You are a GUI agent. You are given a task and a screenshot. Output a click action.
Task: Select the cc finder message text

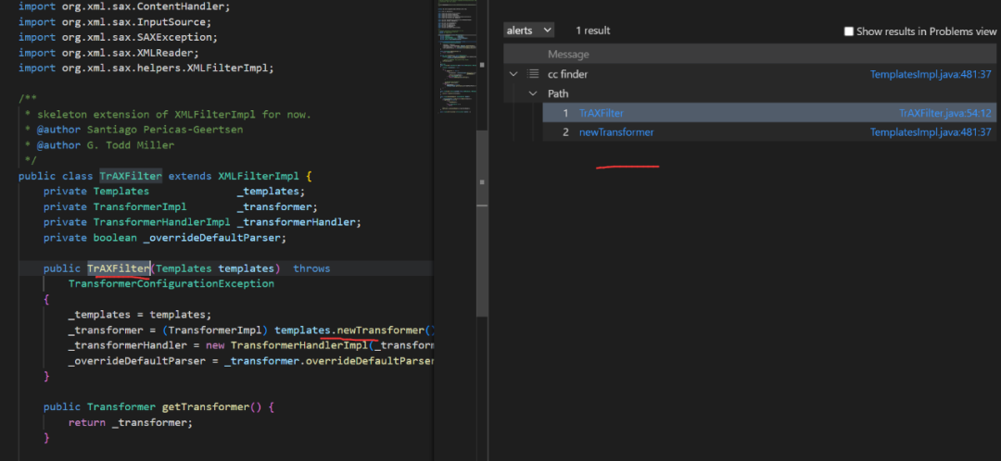(x=567, y=74)
